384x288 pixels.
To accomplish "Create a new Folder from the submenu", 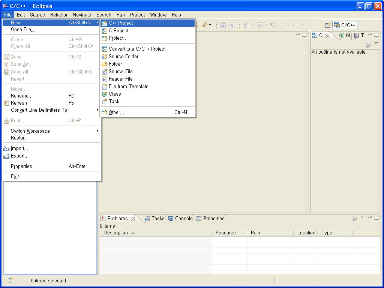I will pos(148,64).
